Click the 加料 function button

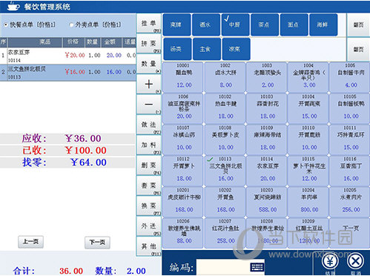coord(149,145)
